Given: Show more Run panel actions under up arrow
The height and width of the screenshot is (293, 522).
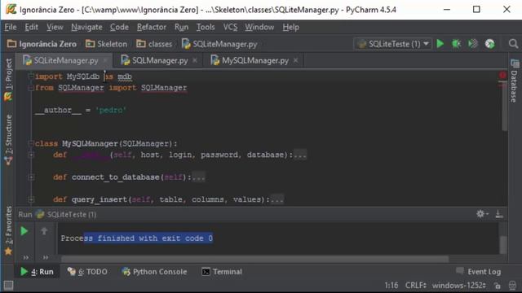Looking at the screenshot, I should [46, 257].
